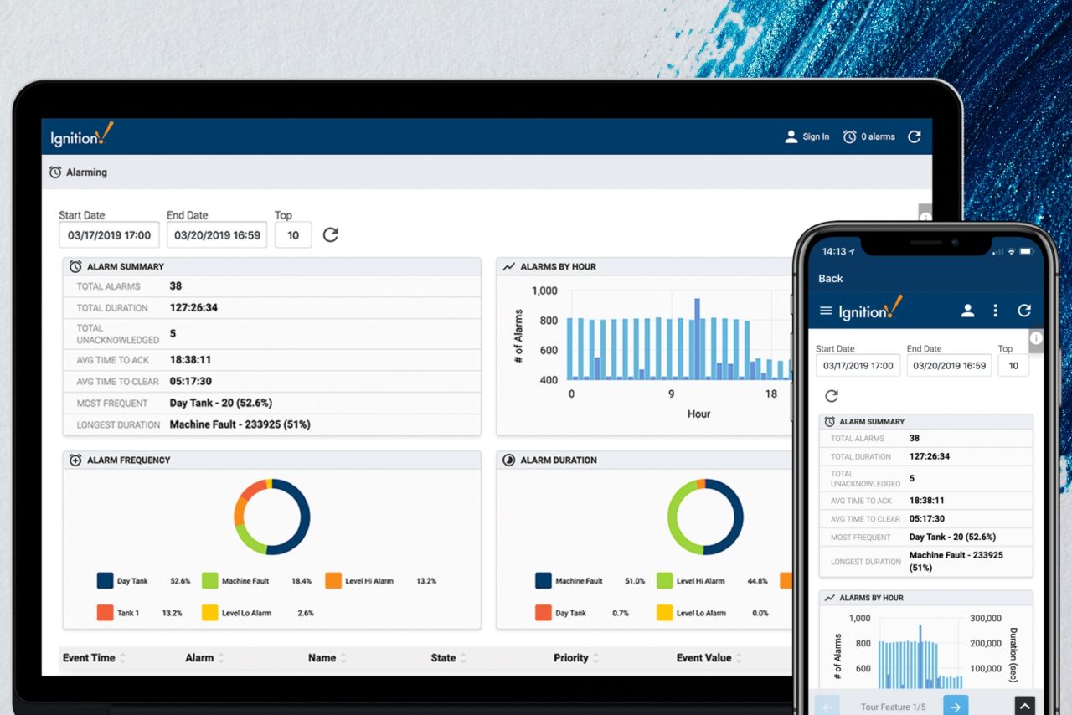Go to the next tour feature arrow

[x=956, y=706]
